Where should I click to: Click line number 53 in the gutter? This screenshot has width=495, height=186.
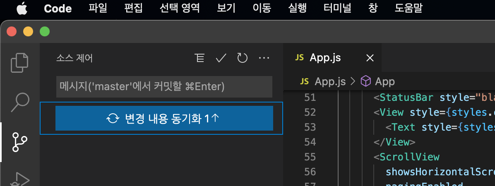[310, 127]
